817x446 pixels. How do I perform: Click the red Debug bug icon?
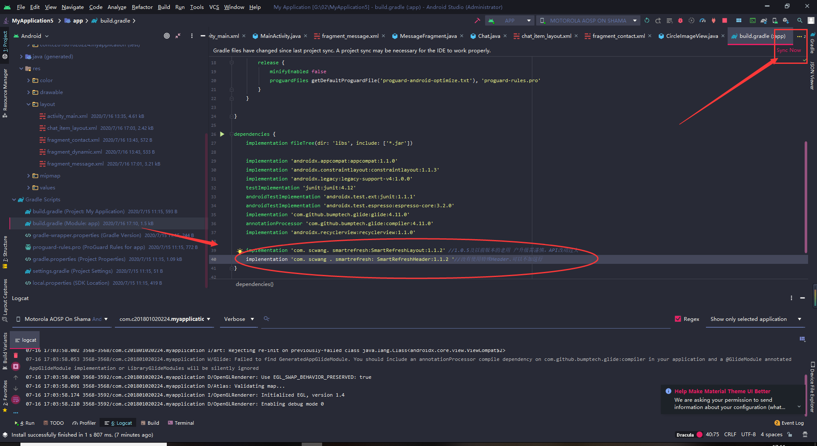click(x=680, y=20)
